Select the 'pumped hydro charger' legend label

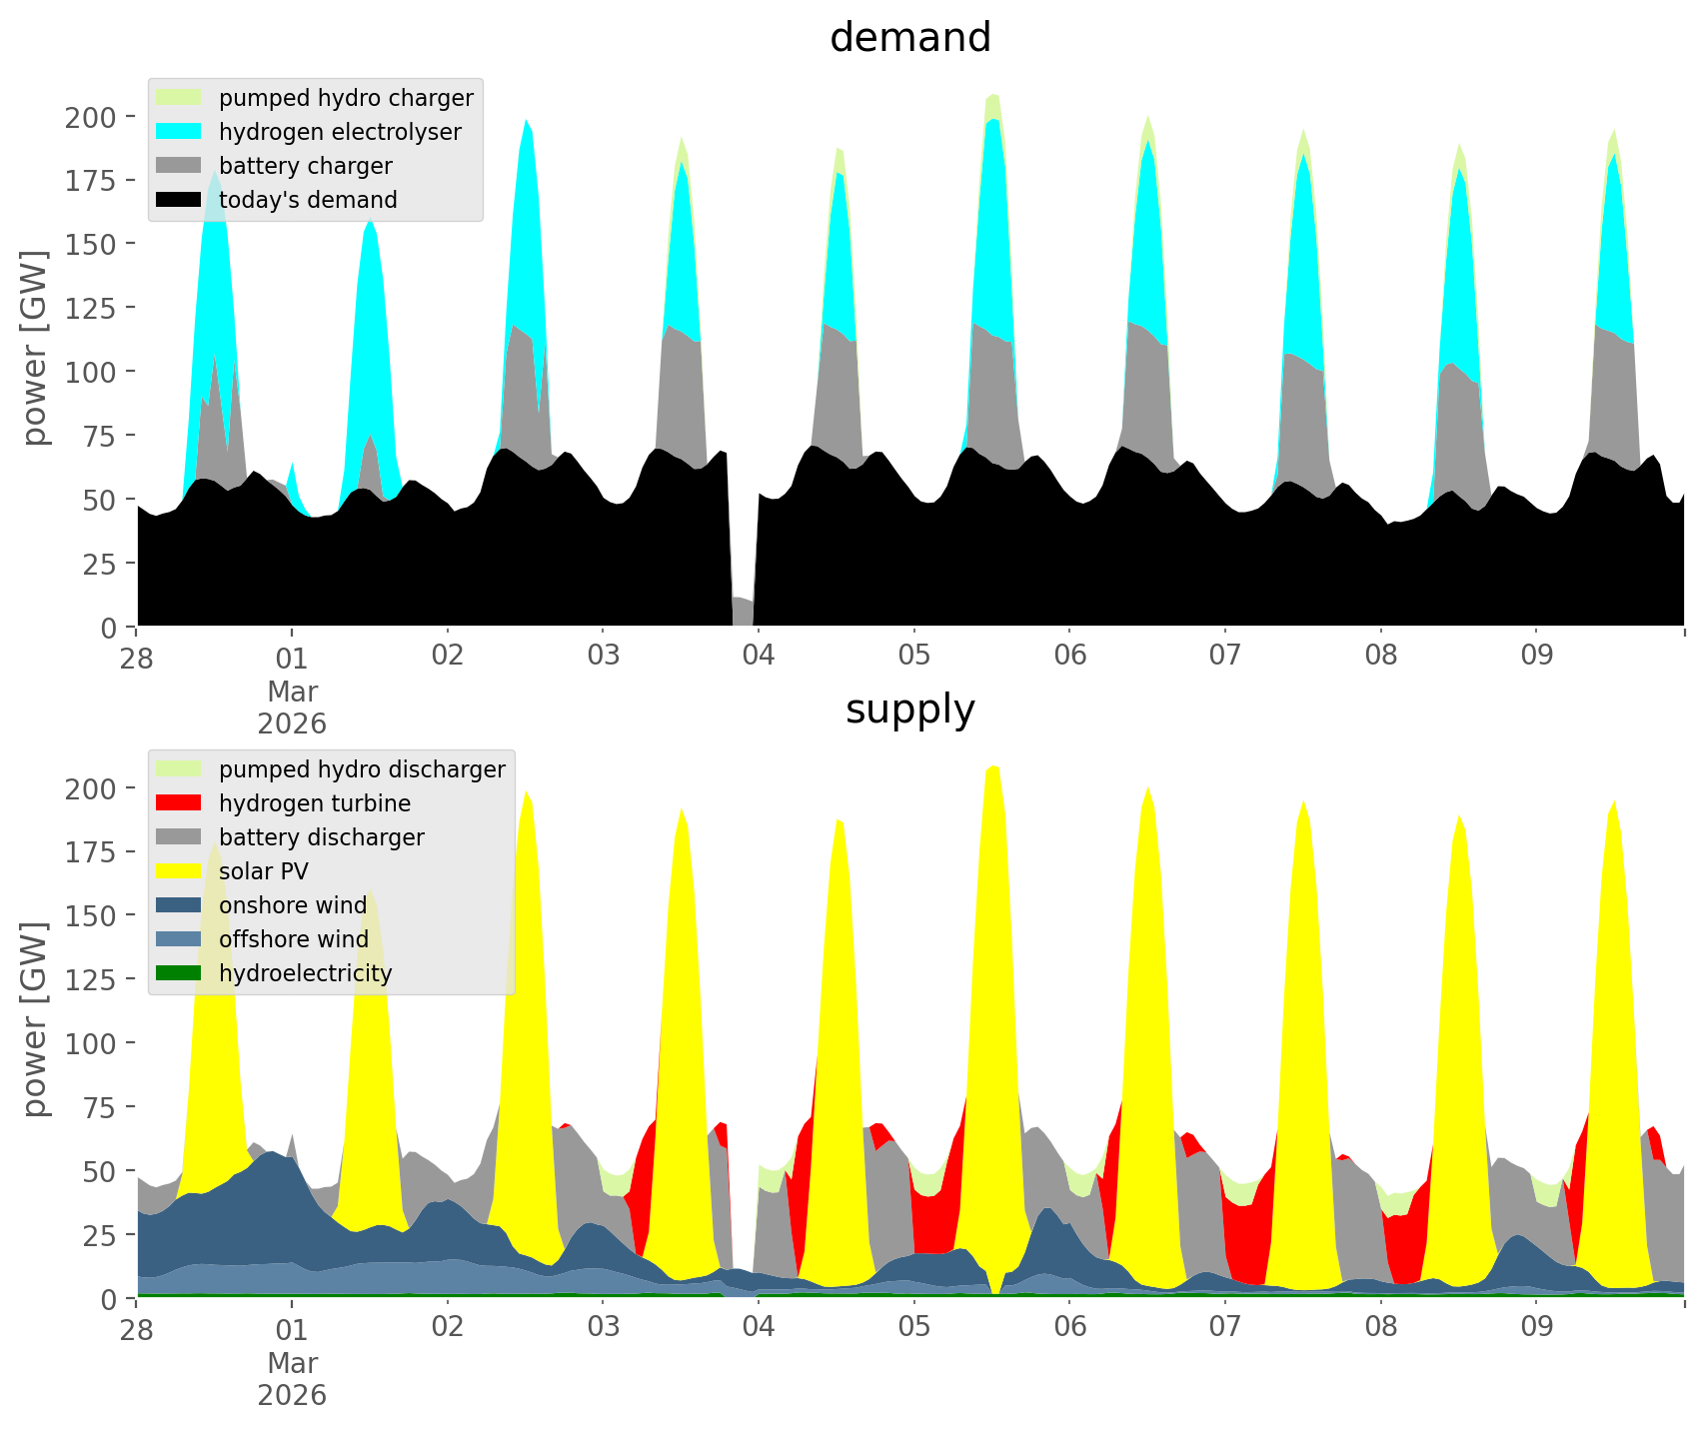(346, 98)
